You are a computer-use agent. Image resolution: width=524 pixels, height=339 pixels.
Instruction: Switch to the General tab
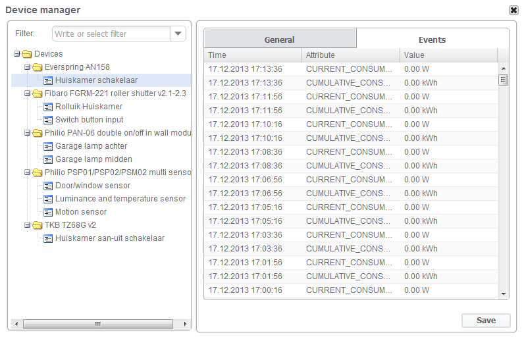(x=279, y=39)
